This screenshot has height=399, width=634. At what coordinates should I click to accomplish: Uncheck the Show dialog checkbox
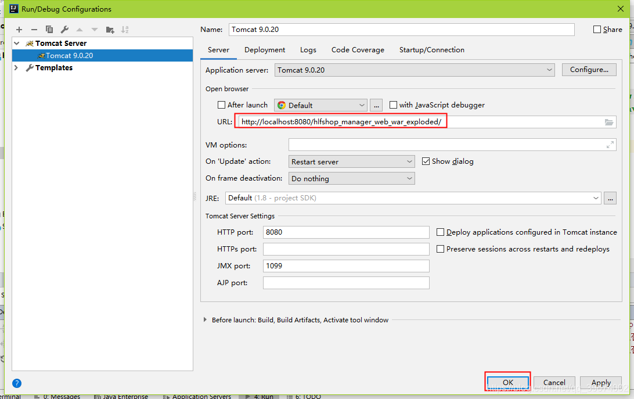point(426,161)
